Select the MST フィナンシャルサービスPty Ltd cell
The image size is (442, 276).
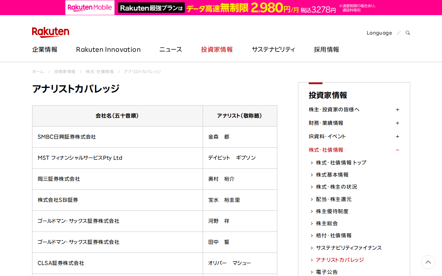(117, 158)
